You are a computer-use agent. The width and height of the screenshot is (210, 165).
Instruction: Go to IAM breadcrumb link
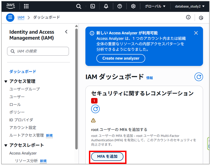21,17
